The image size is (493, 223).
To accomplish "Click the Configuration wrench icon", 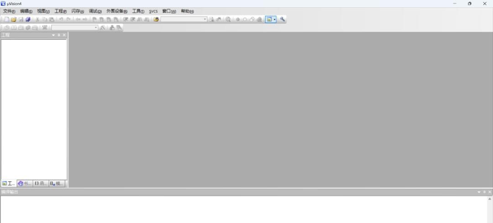I will tap(283, 20).
